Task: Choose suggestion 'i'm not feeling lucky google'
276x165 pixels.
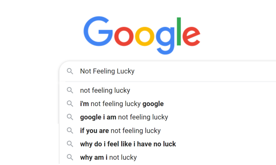Action: coord(122,104)
